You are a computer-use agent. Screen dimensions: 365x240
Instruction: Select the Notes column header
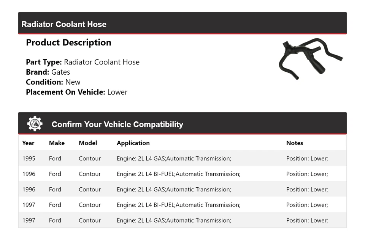pos(294,143)
